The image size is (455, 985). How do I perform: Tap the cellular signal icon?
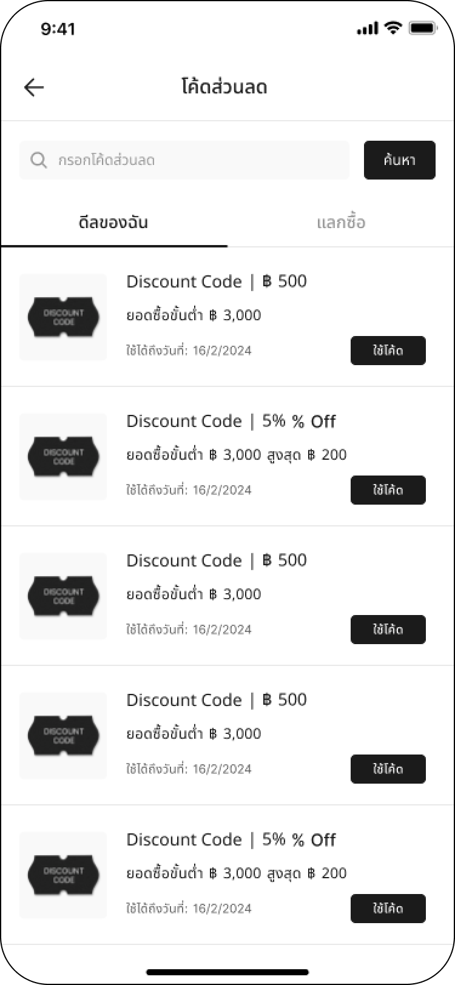click(x=368, y=29)
